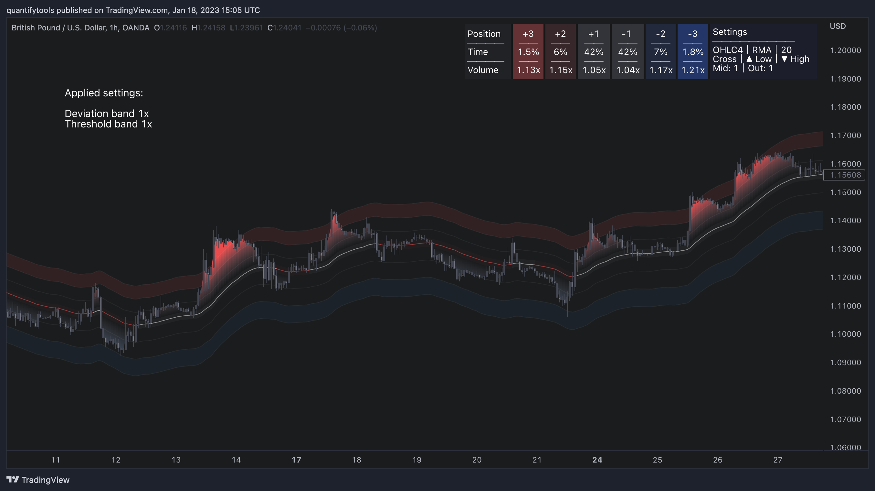The width and height of the screenshot is (875, 491).
Task: Click the change value −0.00076 (−0.06%)
Action: [x=341, y=27]
